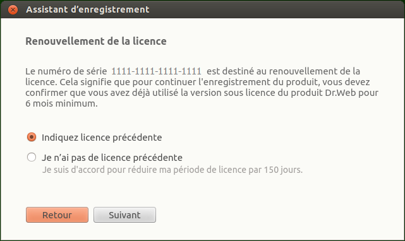Screen dimensions: 405x241
Task: Click the text 6 mois minimum
Action: coord(61,103)
